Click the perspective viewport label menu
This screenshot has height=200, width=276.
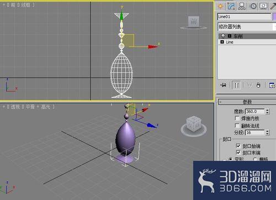(x=29, y=107)
